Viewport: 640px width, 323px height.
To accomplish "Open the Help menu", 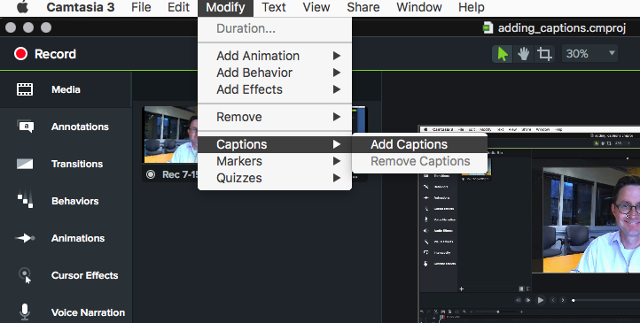I will tap(472, 7).
